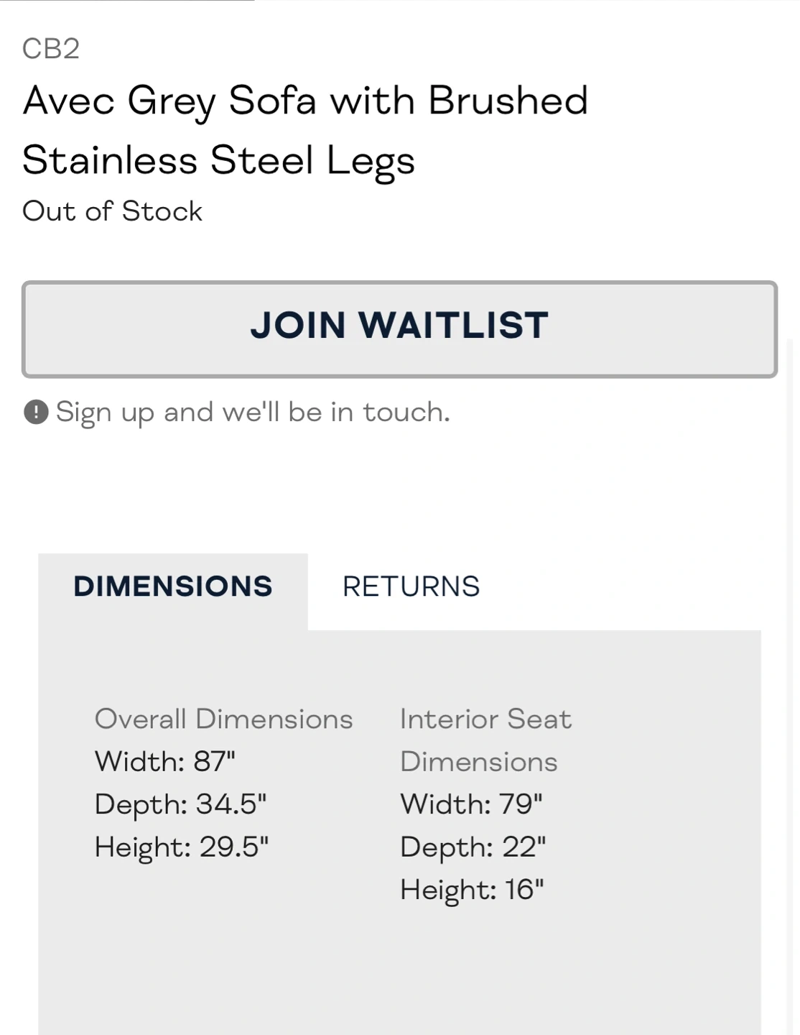Viewport: 800px width, 1035px height.
Task: Click the interior seat Width 79" value
Action: pos(471,804)
